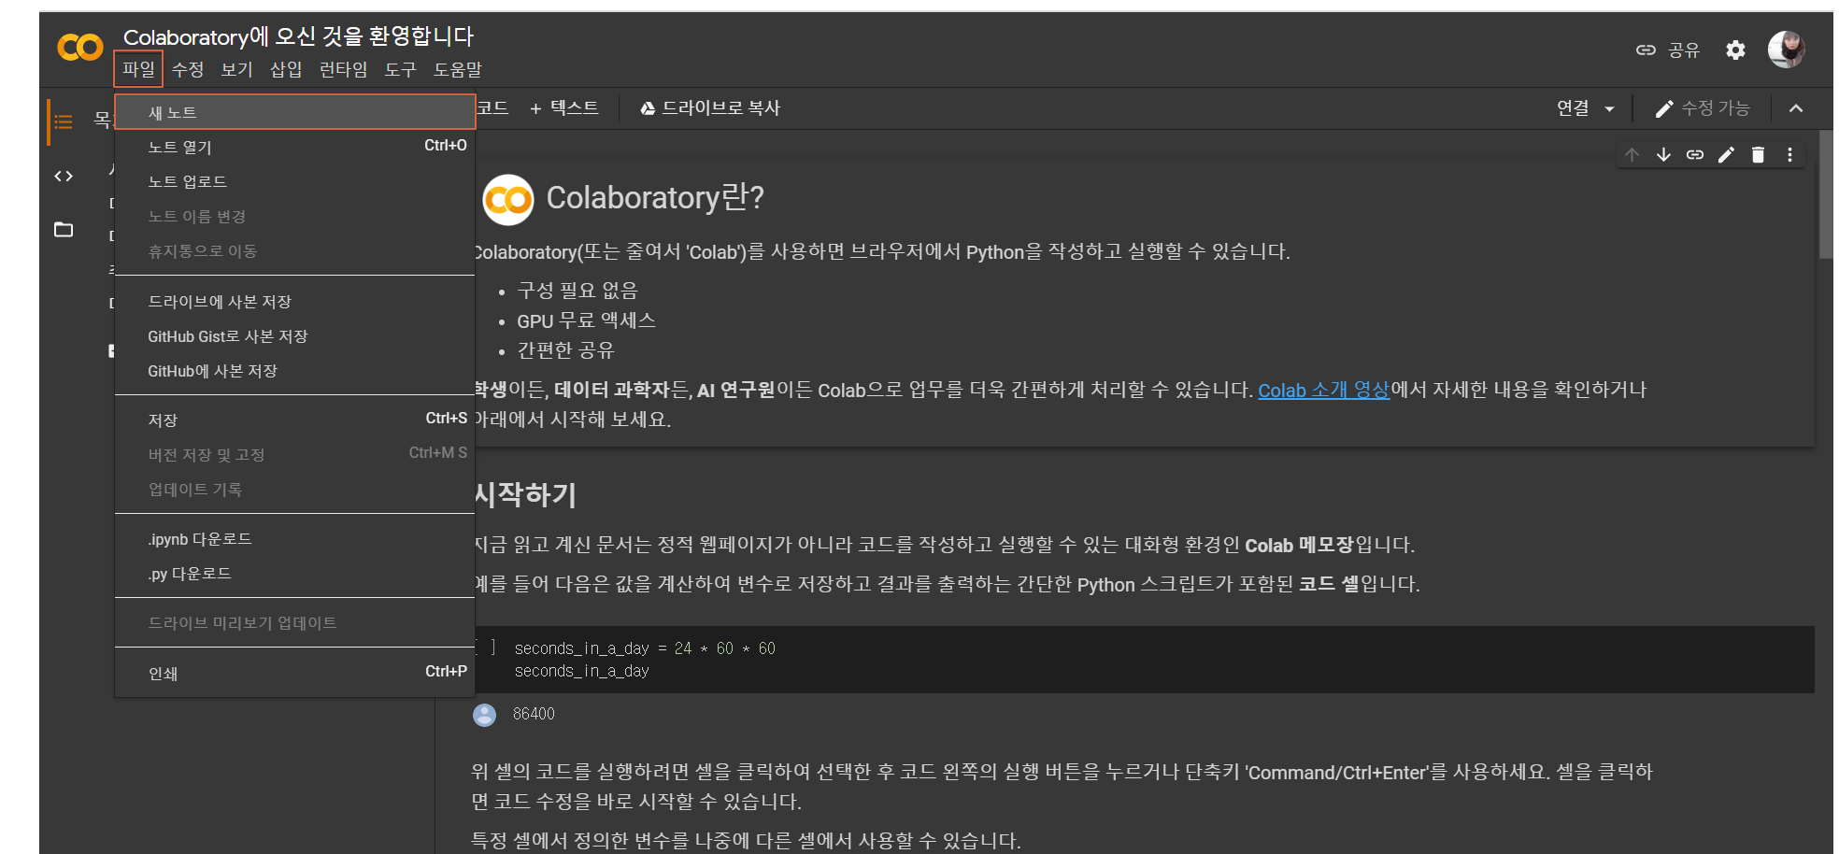Image resolution: width=1839 pixels, height=854 pixels.
Task: Select 노트 업로드 menu entry
Action: [295, 181]
